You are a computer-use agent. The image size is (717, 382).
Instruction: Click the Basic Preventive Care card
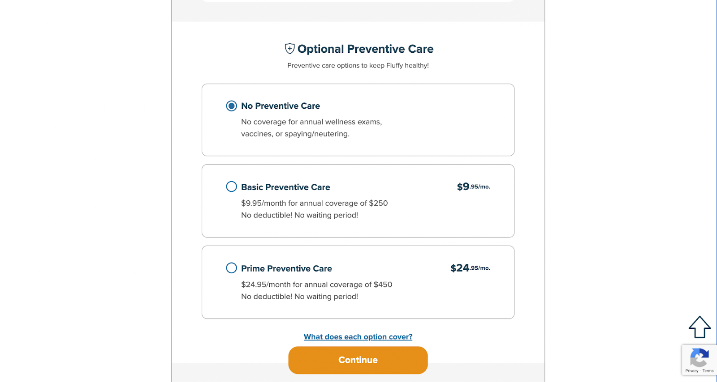click(358, 200)
